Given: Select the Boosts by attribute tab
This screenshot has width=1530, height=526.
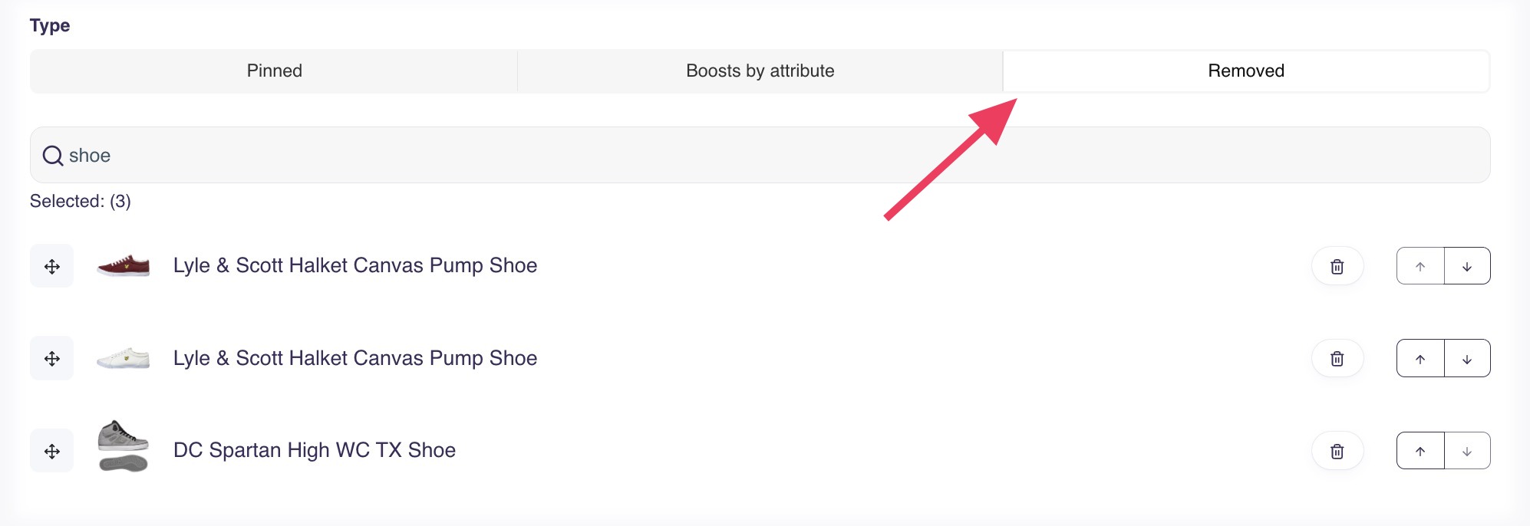Looking at the screenshot, I should (x=760, y=71).
